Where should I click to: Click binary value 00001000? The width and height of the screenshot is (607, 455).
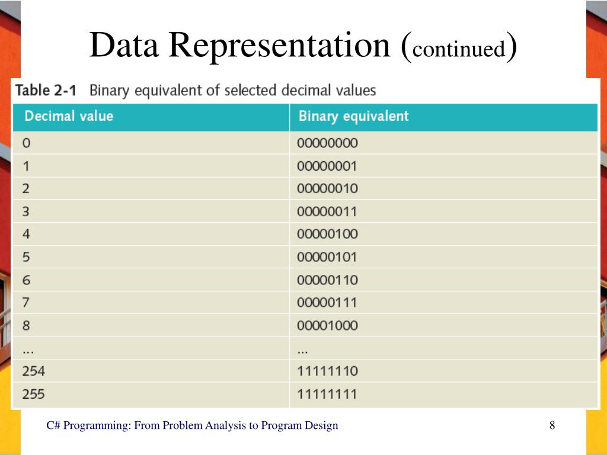click(x=327, y=325)
